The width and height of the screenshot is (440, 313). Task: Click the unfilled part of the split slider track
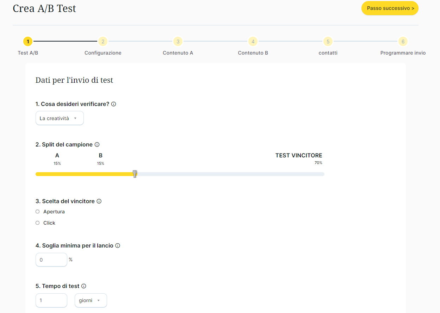(x=229, y=174)
